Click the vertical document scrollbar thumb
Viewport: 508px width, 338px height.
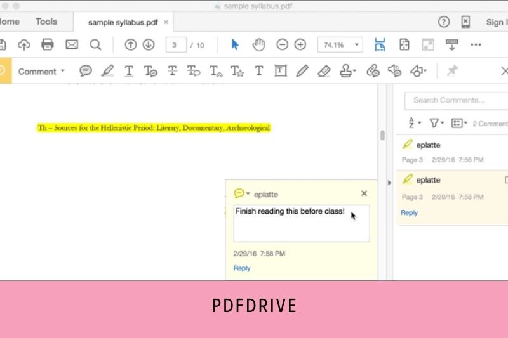point(382,135)
